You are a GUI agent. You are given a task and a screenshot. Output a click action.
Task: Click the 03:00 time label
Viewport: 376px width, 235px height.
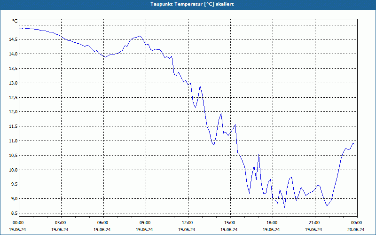tap(60, 223)
